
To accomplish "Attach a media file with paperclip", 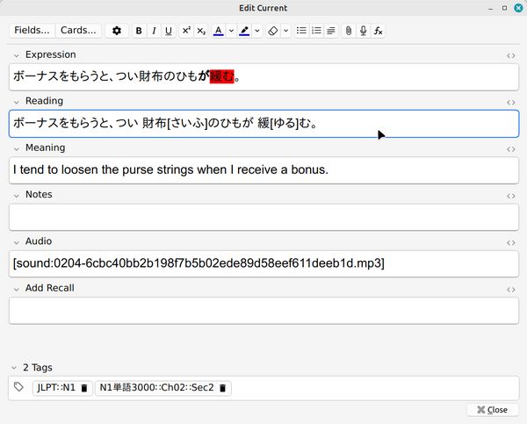I will click(349, 31).
